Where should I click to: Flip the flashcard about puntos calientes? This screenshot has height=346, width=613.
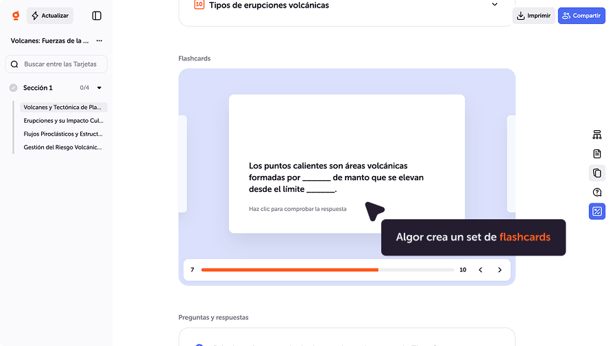pos(347,164)
